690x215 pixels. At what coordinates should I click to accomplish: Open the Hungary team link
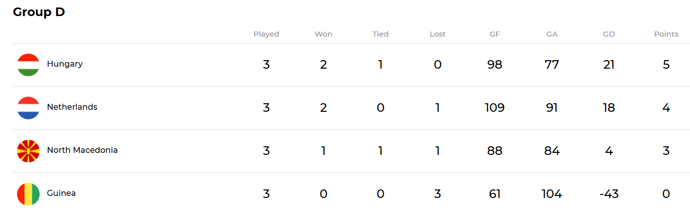click(x=65, y=64)
